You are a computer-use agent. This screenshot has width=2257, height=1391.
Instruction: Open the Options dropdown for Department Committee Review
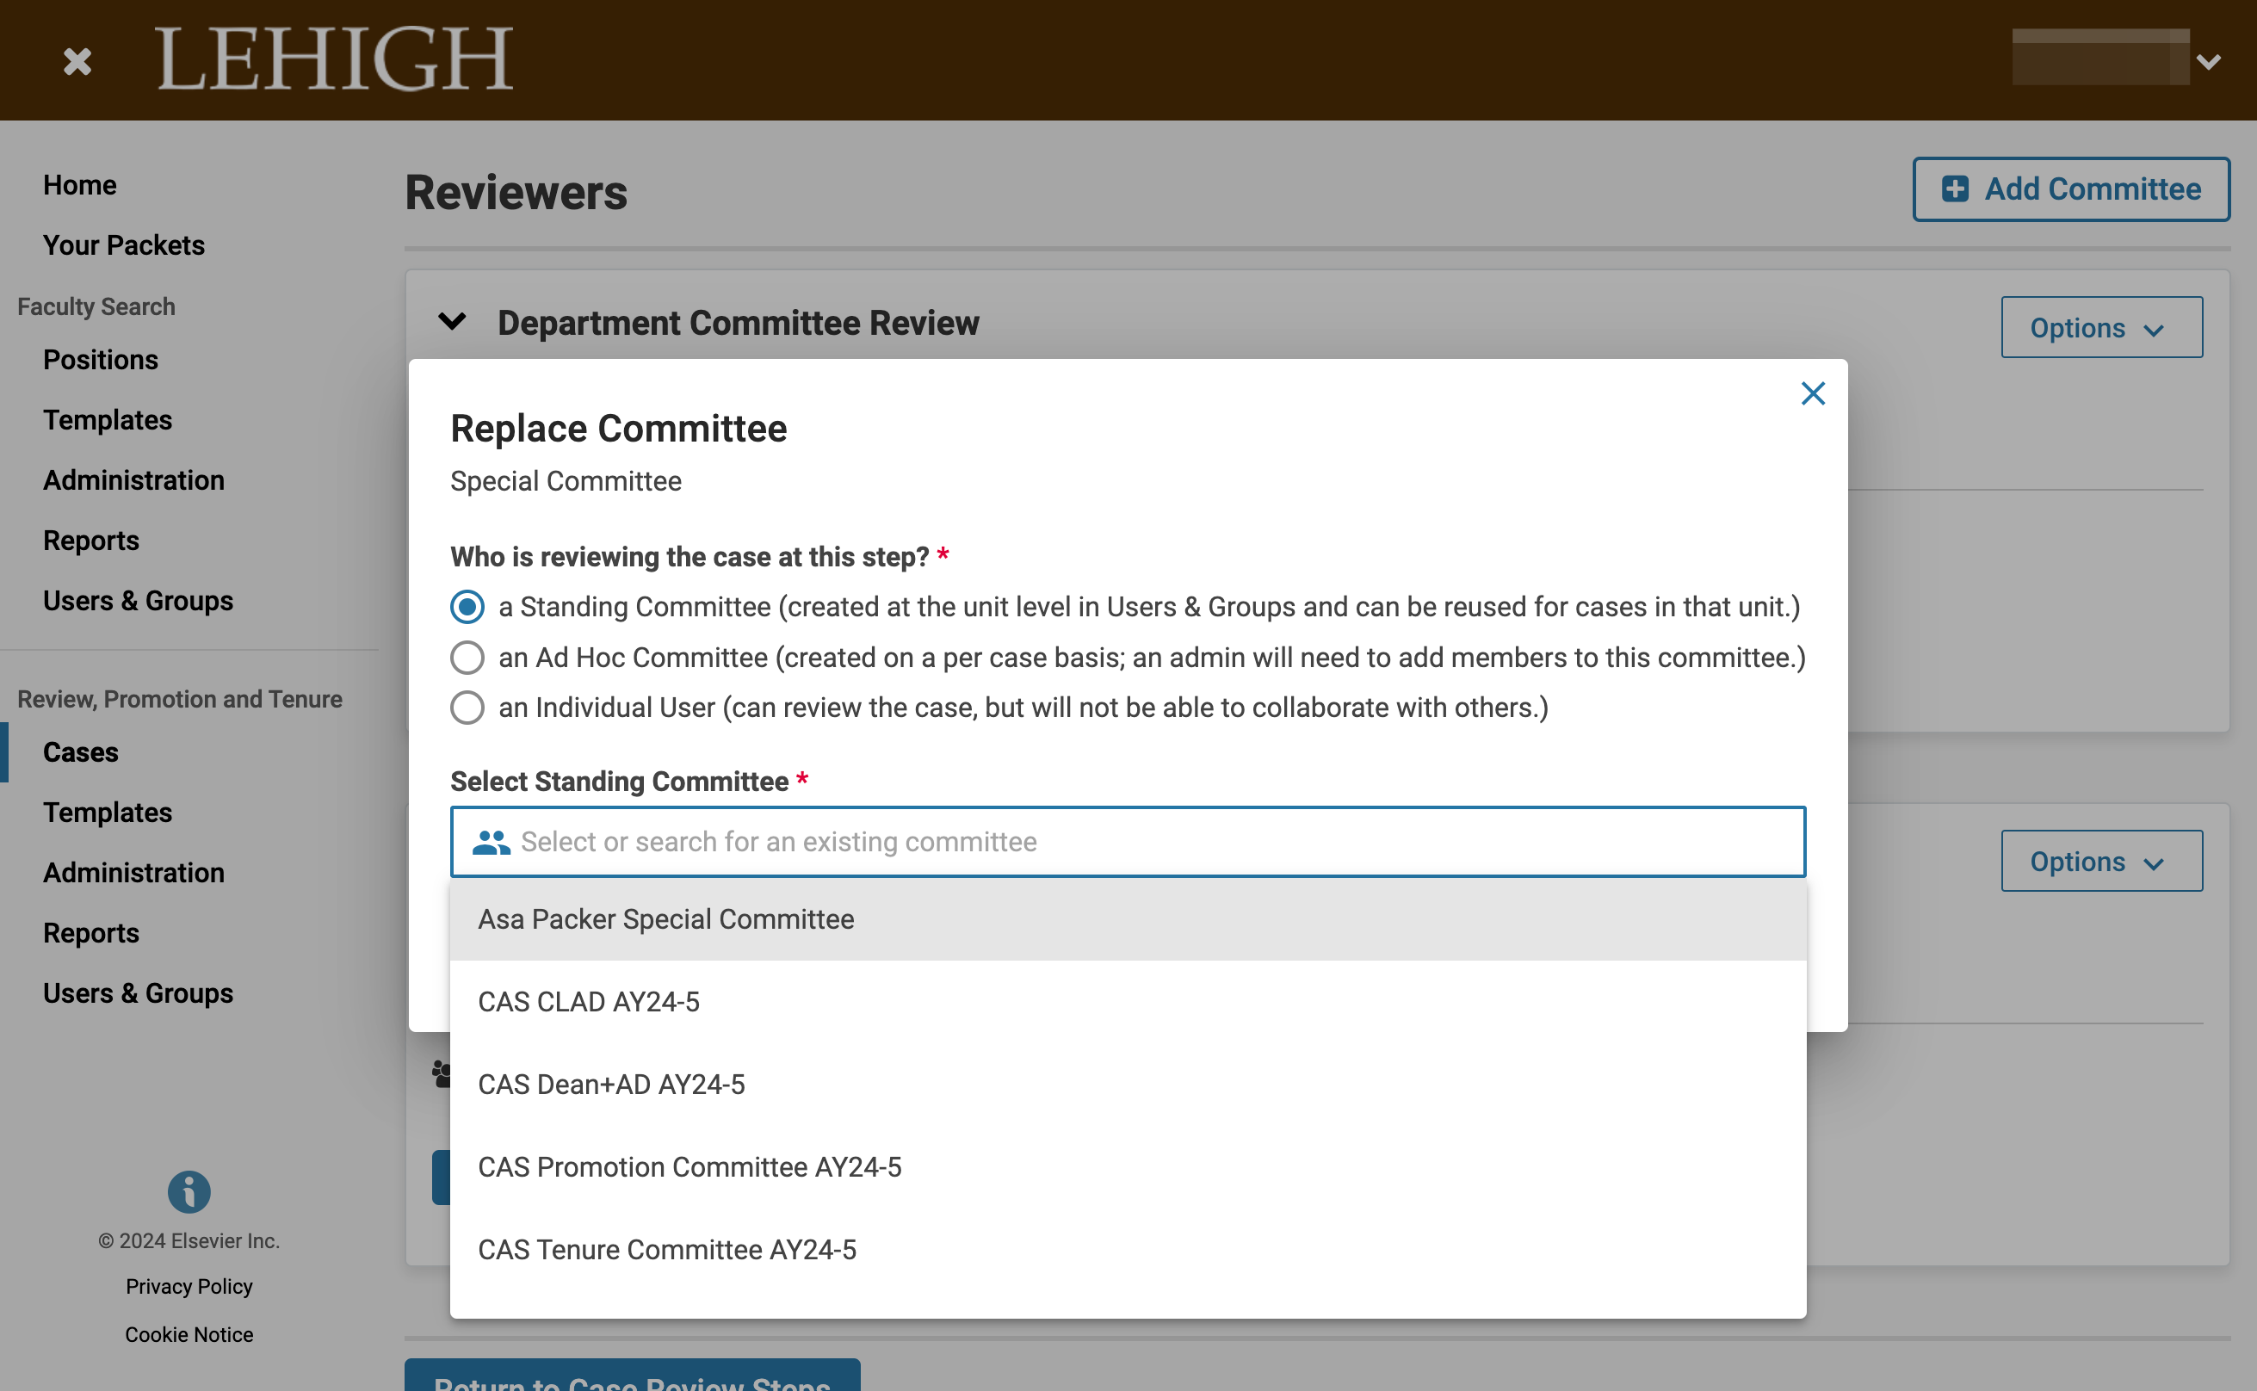click(2100, 327)
